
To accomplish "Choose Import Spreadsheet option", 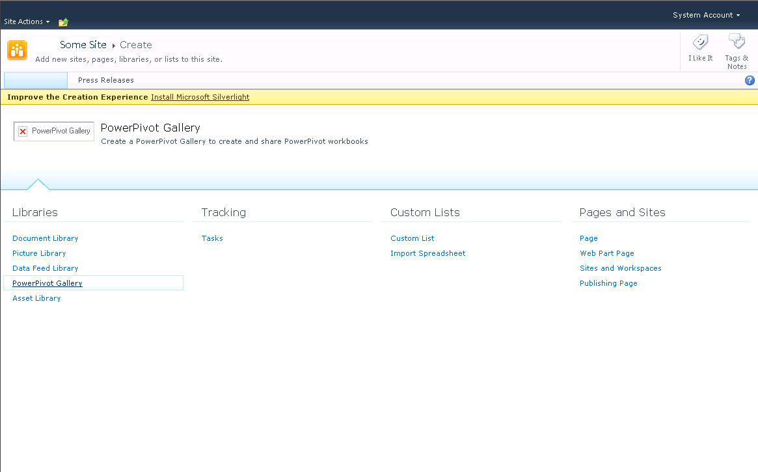I will pyautogui.click(x=428, y=253).
